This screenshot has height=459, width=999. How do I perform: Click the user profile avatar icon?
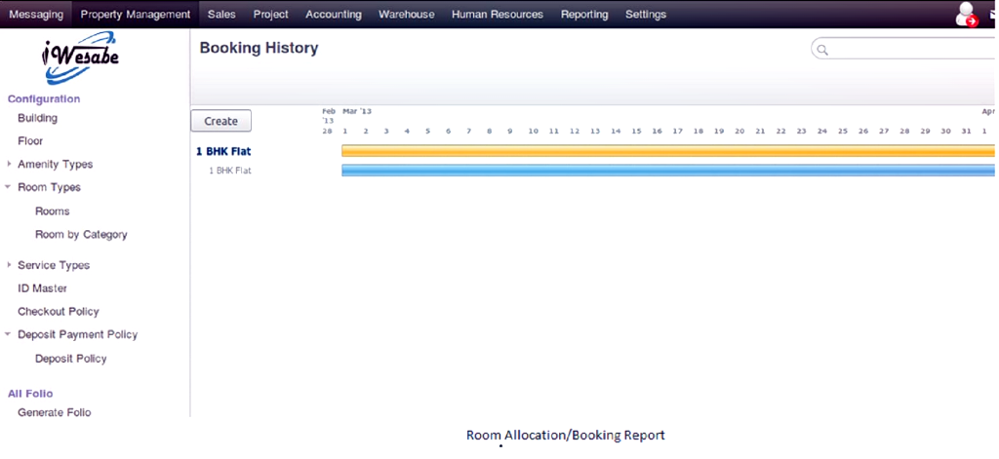tap(966, 14)
